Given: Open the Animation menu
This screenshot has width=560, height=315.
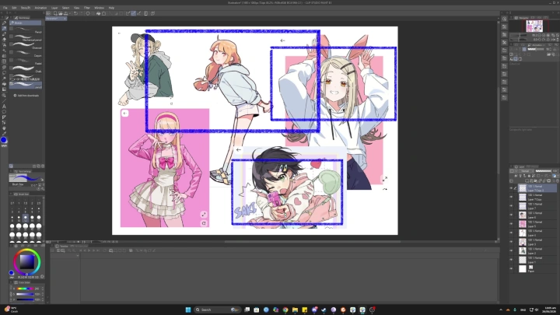Looking at the screenshot, I should [x=40, y=8].
